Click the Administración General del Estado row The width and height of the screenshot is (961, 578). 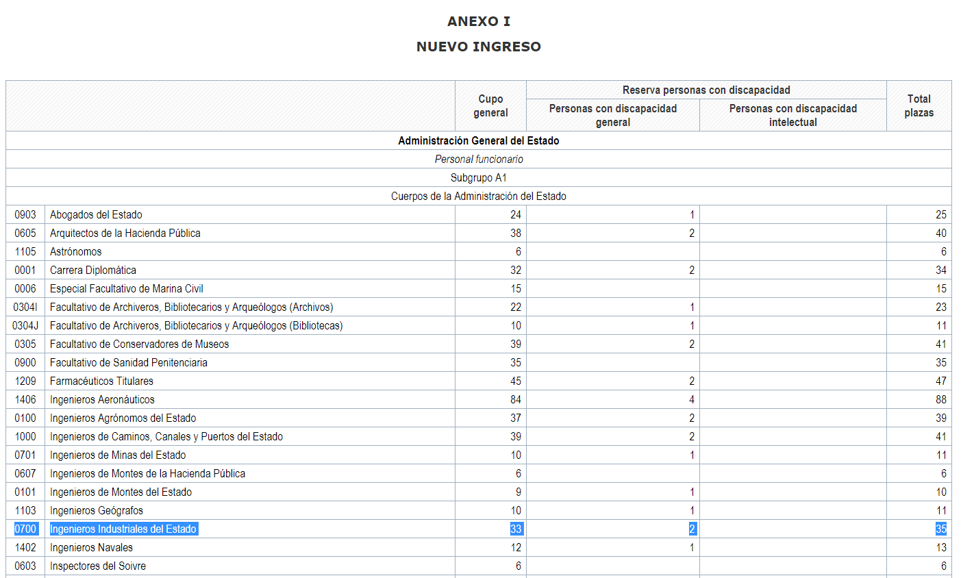click(479, 141)
